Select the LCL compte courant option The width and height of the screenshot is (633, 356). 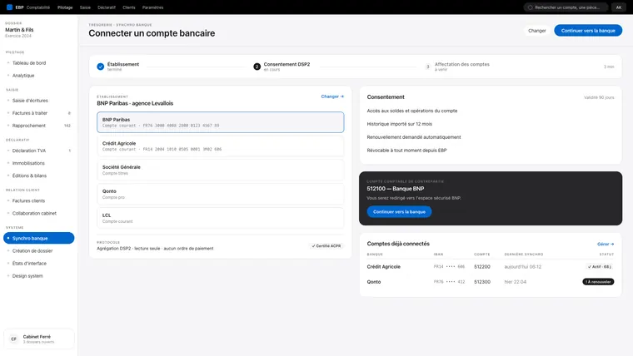click(221, 218)
